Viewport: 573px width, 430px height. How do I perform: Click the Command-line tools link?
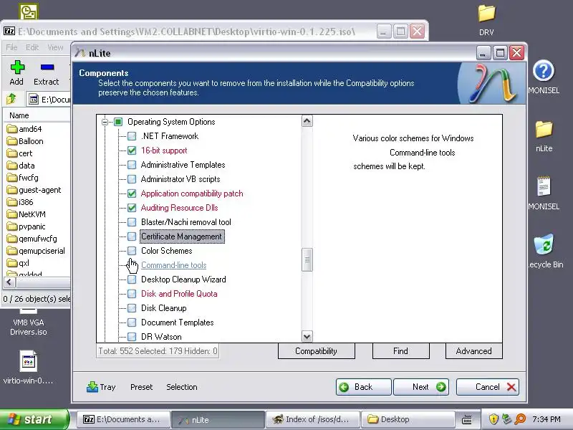pyautogui.click(x=173, y=265)
